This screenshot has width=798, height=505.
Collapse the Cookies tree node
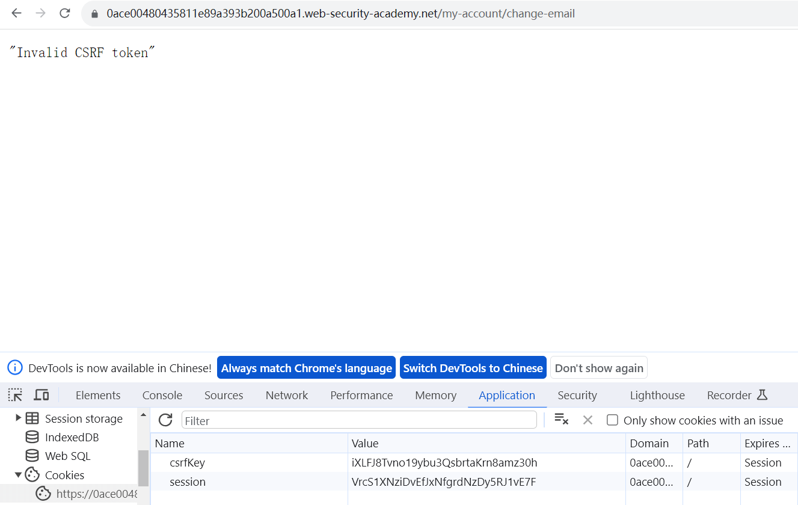18,475
